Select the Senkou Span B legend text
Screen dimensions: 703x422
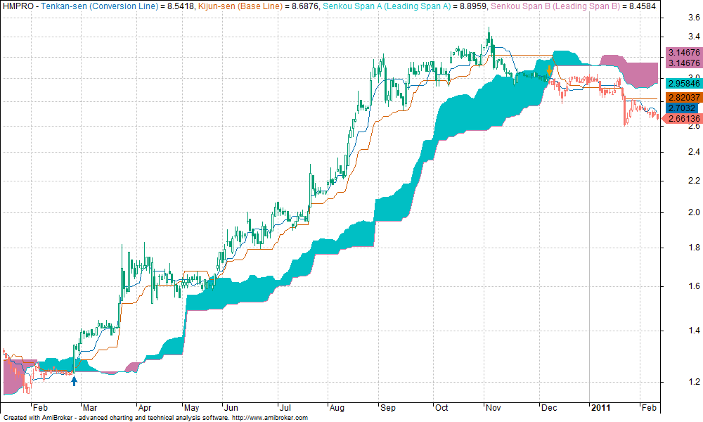pyautogui.click(x=541, y=6)
